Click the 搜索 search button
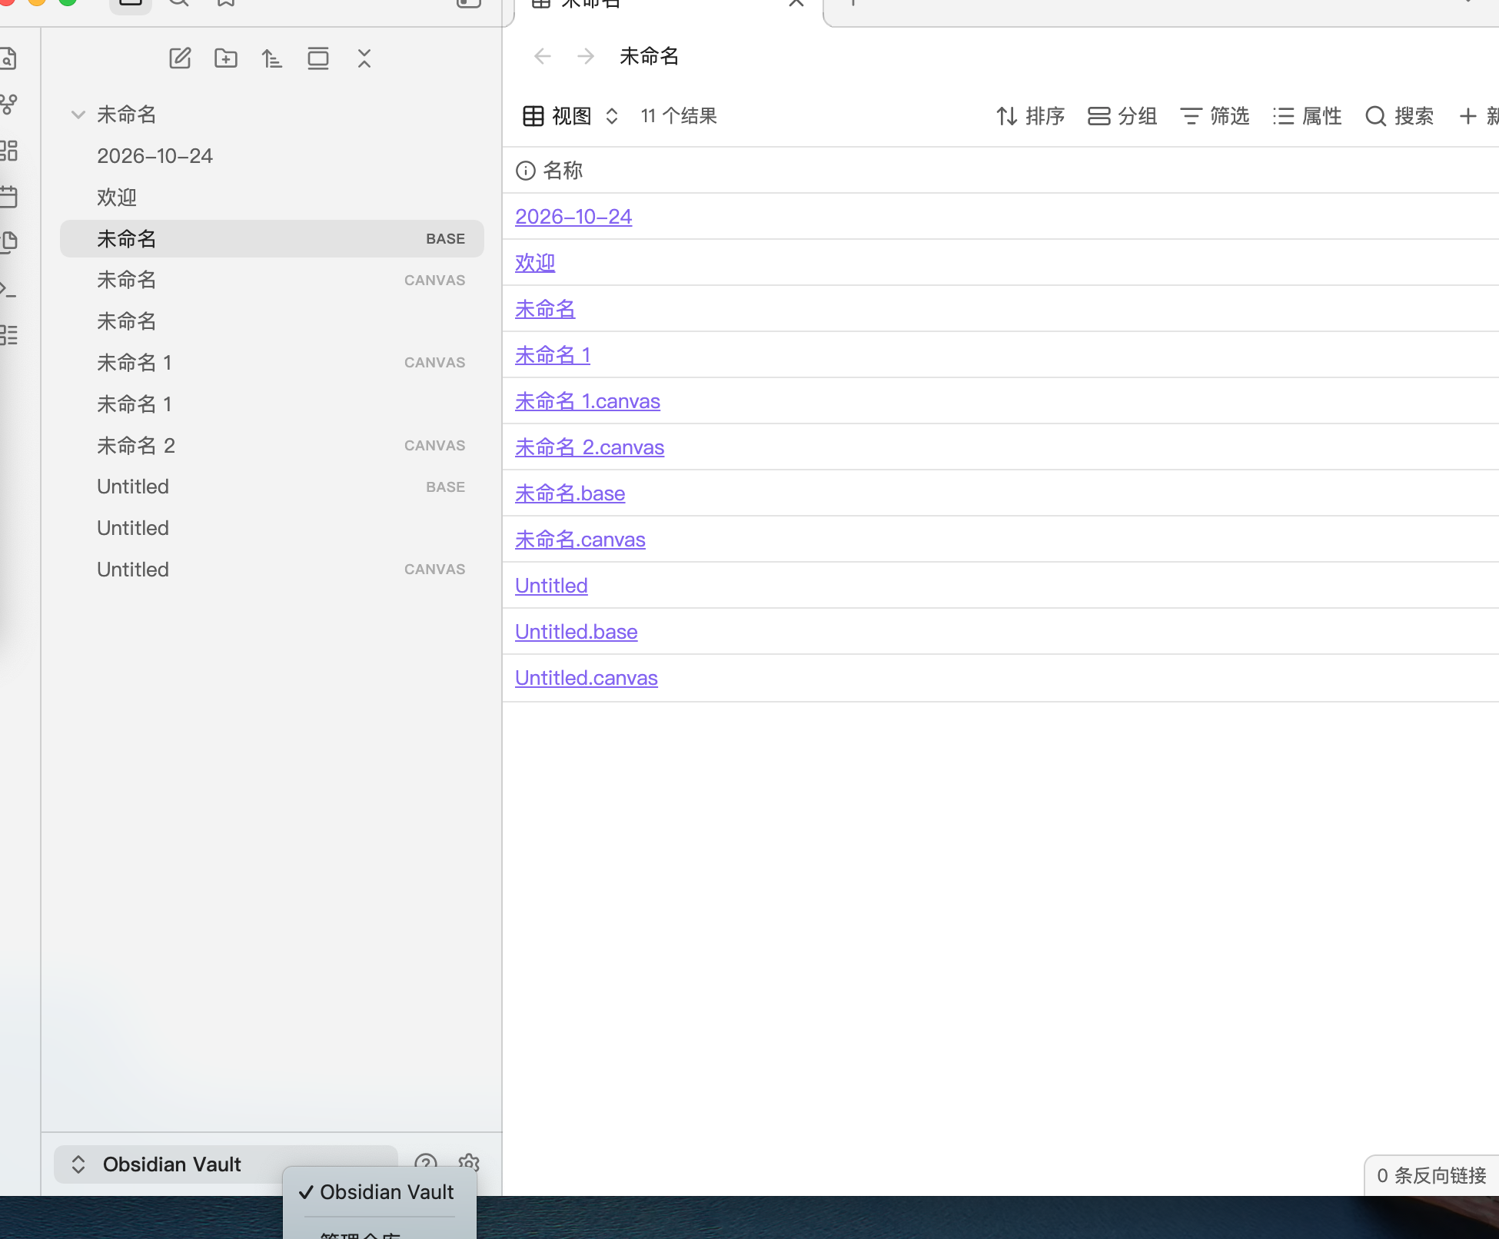Viewport: 1499px width, 1239px height. (x=1400, y=116)
